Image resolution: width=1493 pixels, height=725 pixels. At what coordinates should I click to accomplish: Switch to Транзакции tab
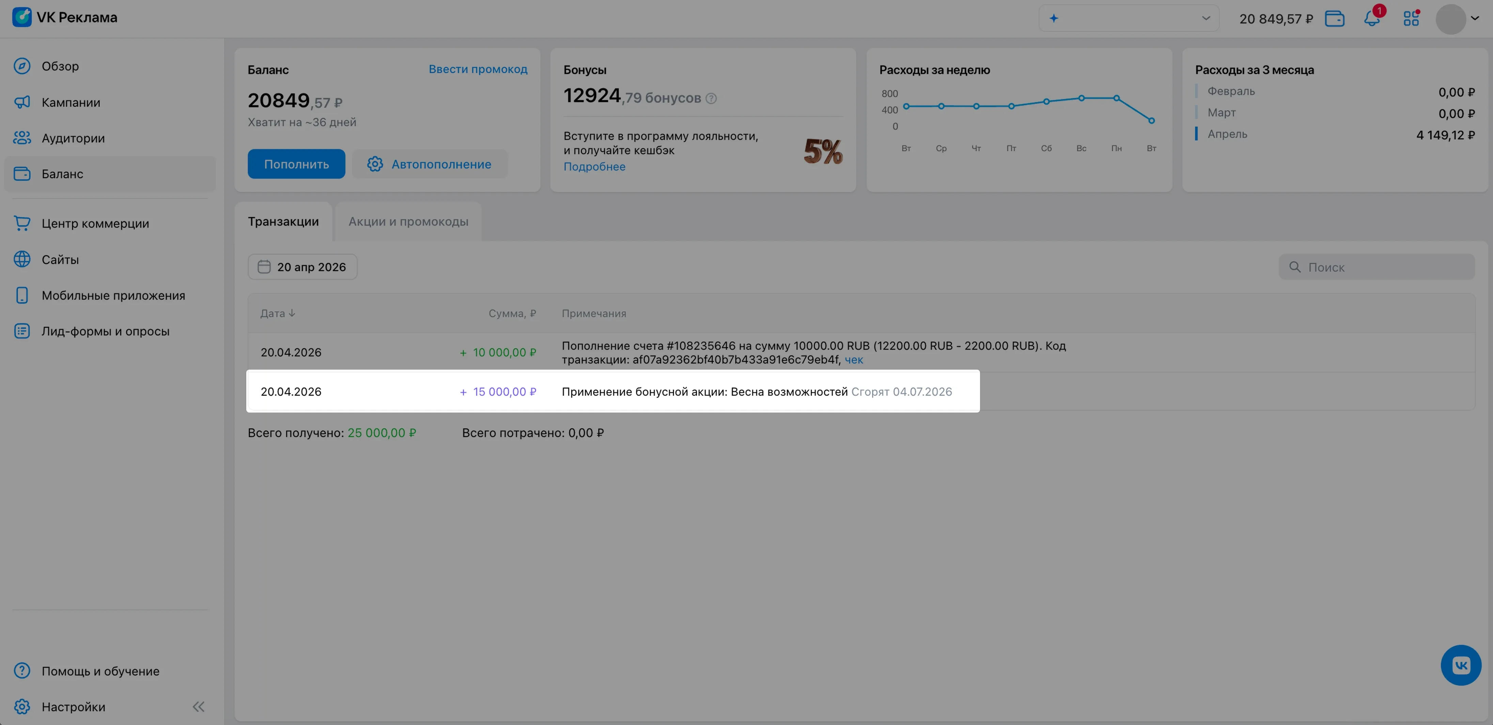[283, 222]
